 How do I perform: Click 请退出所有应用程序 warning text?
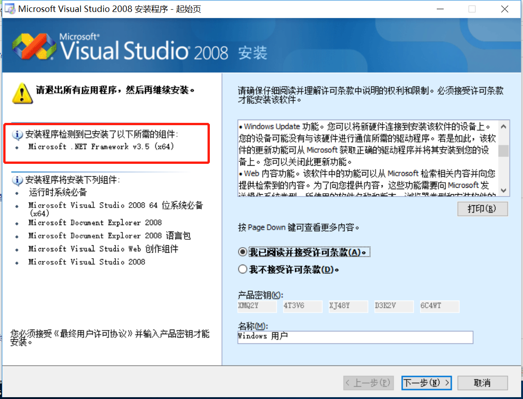pyautogui.click(x=116, y=90)
